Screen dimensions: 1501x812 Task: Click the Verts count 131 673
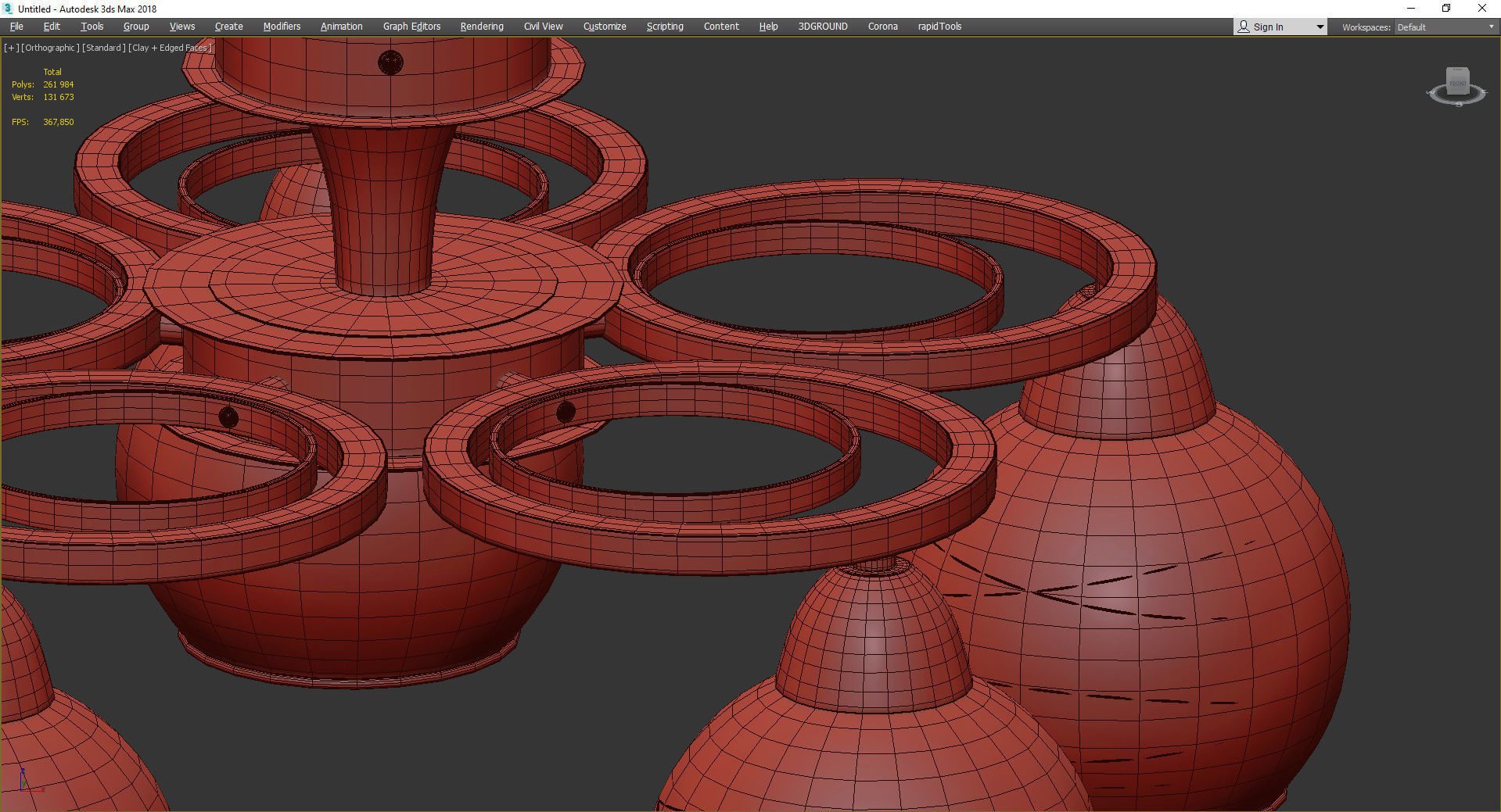59,97
